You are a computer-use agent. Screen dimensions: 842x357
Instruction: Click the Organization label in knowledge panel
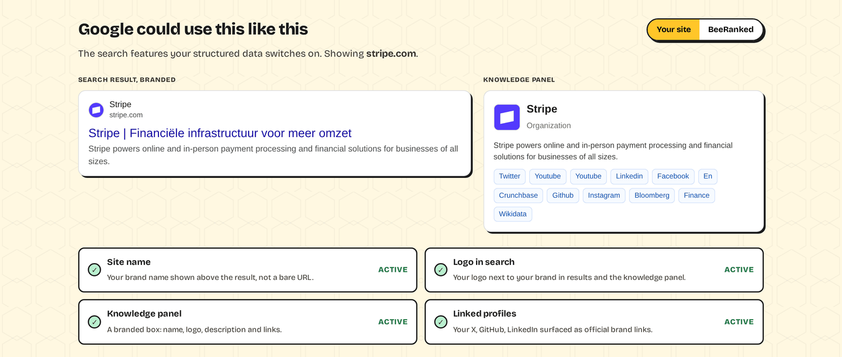pyautogui.click(x=548, y=125)
